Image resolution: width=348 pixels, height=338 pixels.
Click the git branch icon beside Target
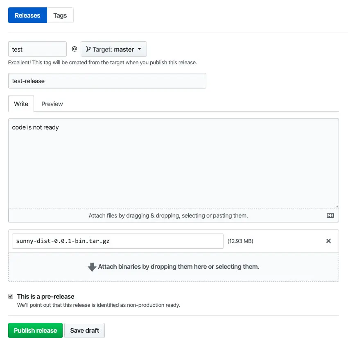(x=88, y=49)
